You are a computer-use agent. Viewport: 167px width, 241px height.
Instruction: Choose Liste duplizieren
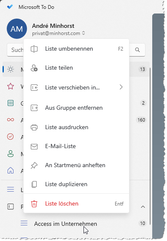click(x=76, y=184)
